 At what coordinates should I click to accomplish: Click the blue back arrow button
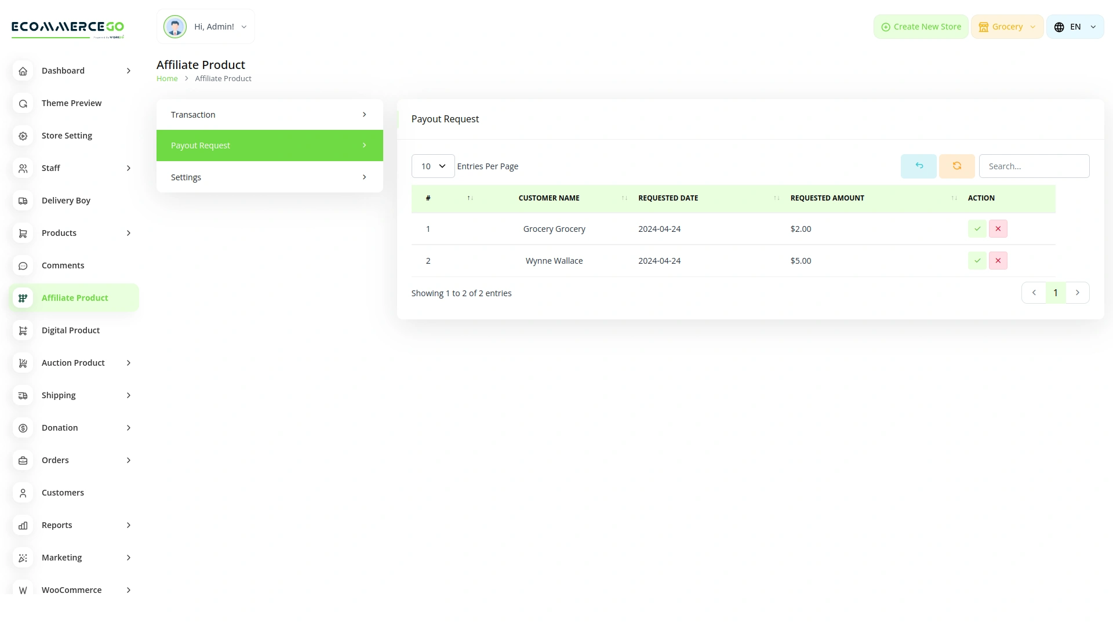click(918, 166)
